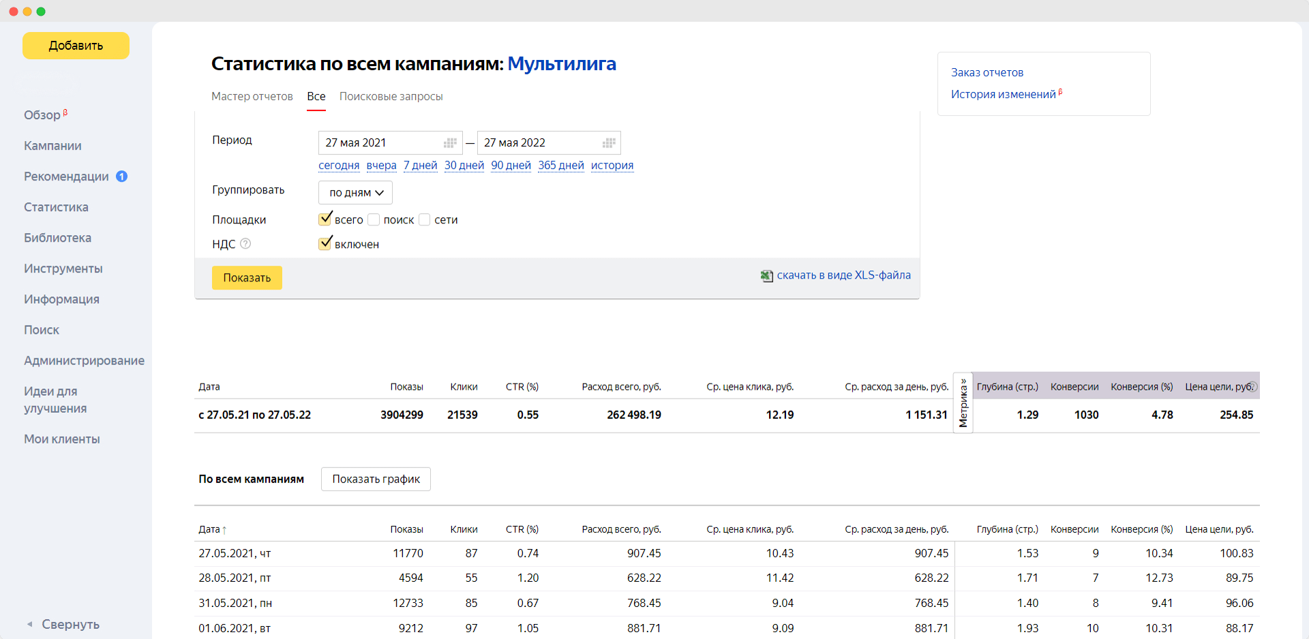Open Рекомендации in the sidebar
The width and height of the screenshot is (1309, 639).
(66, 176)
